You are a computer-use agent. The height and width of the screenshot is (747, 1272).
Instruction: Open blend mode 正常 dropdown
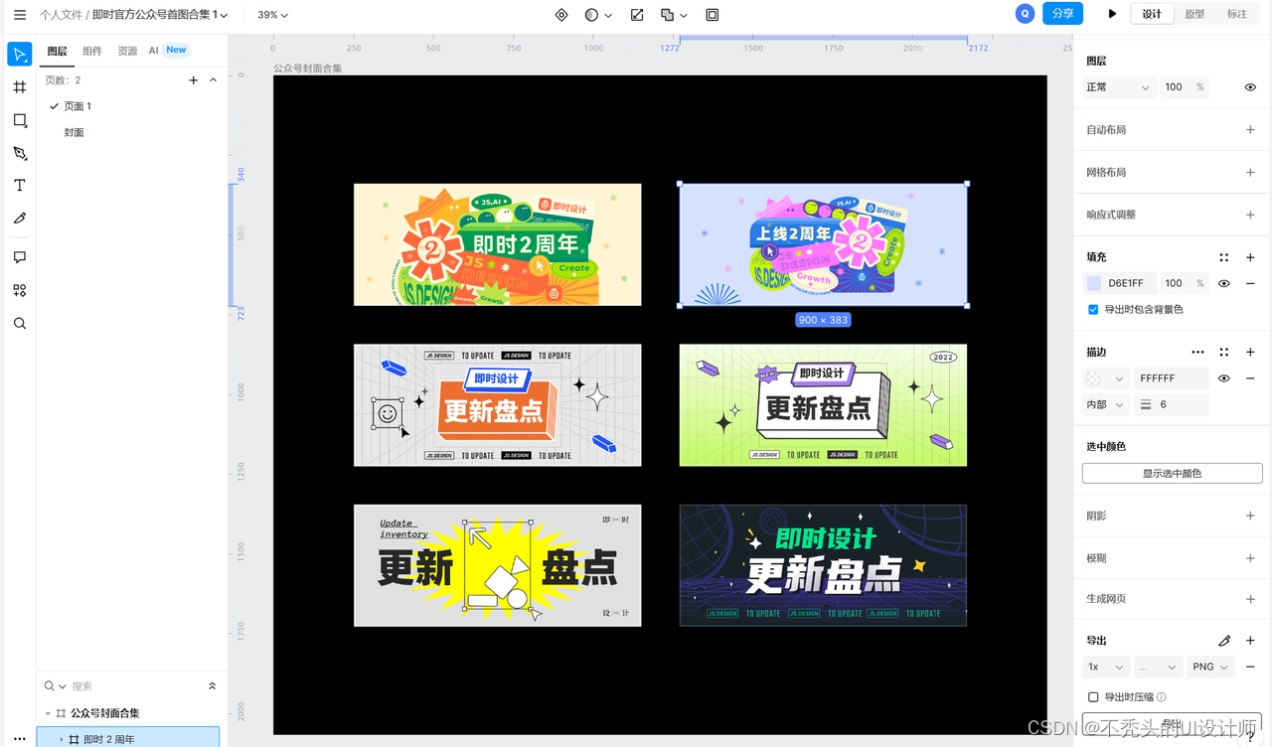pos(1119,87)
